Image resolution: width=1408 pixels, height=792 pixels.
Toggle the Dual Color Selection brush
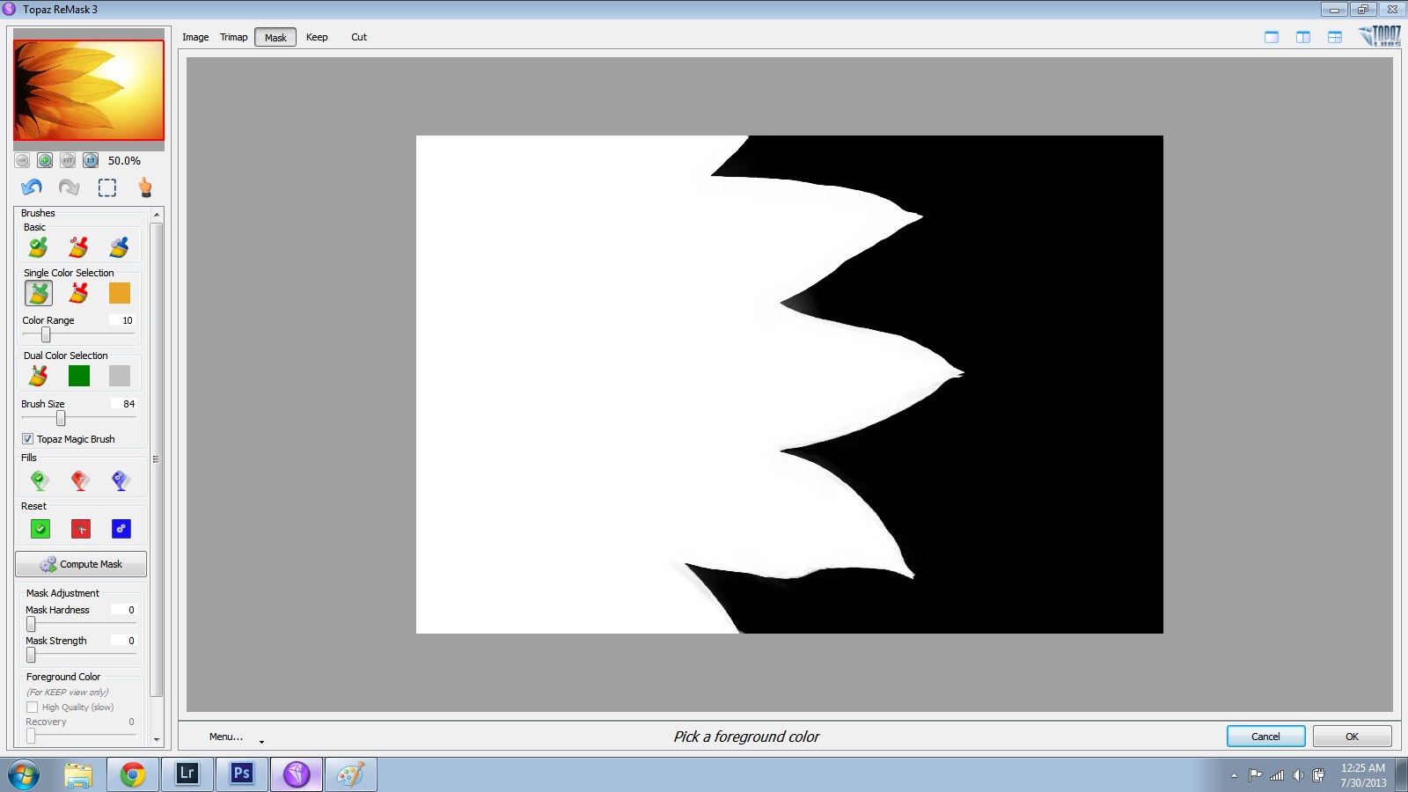pos(38,376)
